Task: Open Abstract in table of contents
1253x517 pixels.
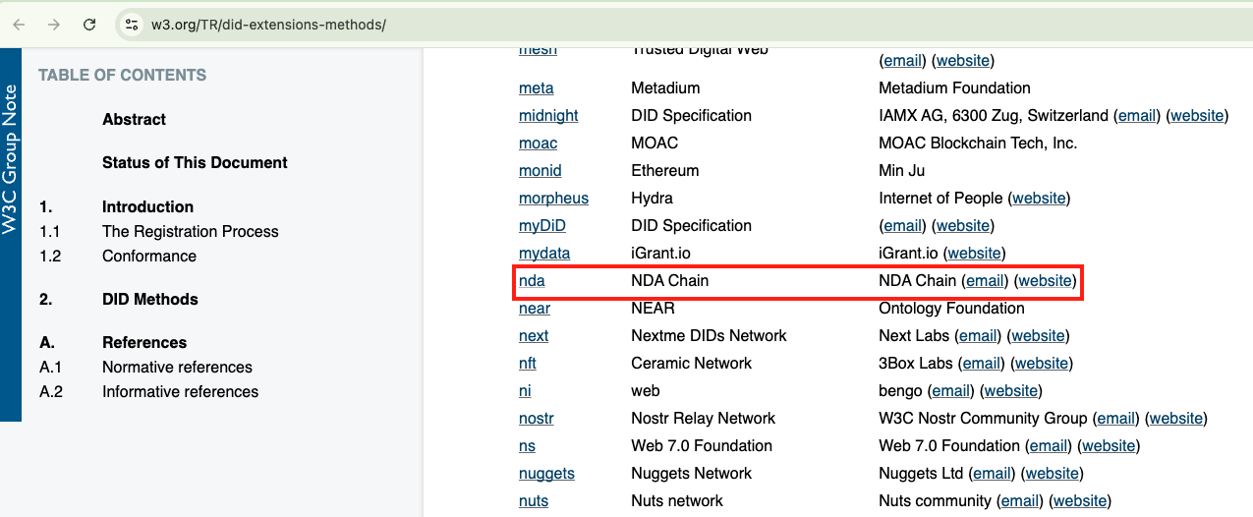Action: coord(134,119)
